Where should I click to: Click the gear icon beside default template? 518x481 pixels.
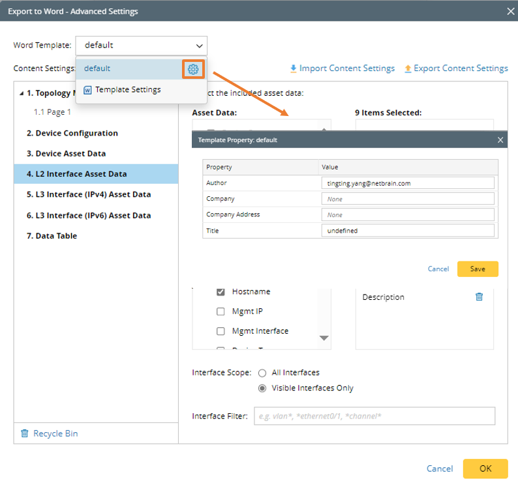tap(192, 69)
